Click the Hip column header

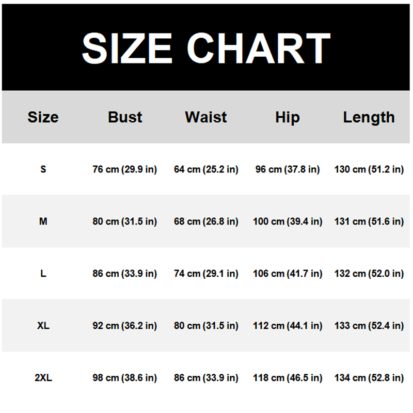(x=287, y=117)
